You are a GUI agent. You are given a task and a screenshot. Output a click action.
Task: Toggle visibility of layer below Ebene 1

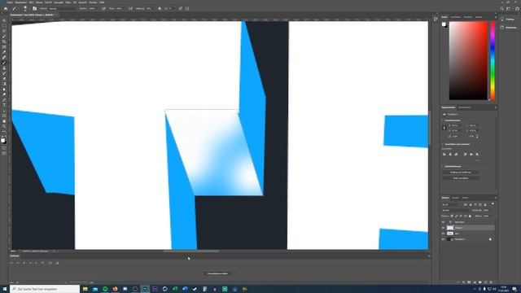443,234
